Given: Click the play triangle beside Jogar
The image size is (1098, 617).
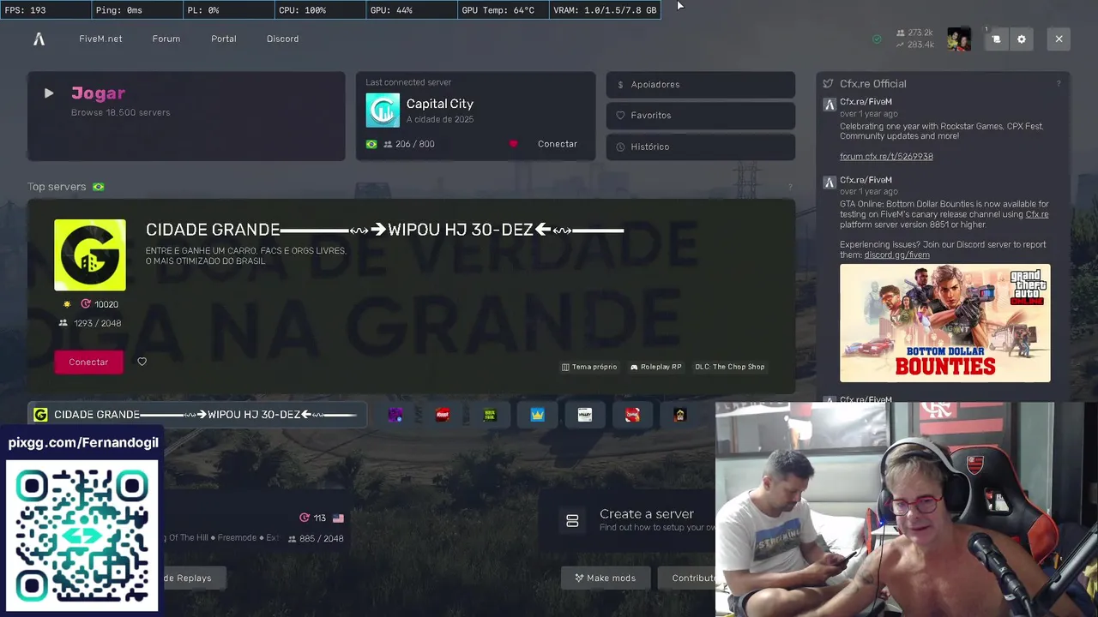Looking at the screenshot, I should 49,93.
